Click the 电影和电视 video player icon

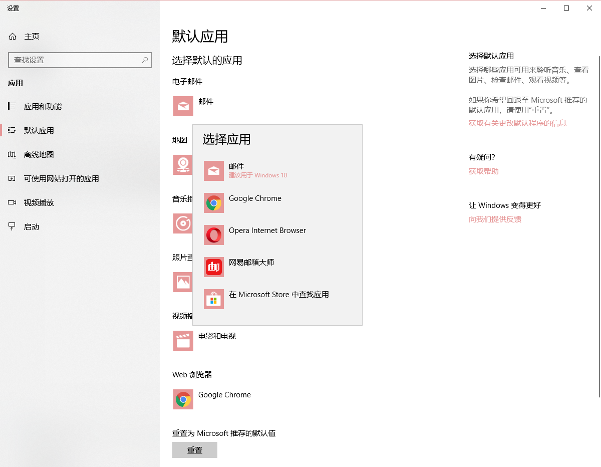[183, 341]
